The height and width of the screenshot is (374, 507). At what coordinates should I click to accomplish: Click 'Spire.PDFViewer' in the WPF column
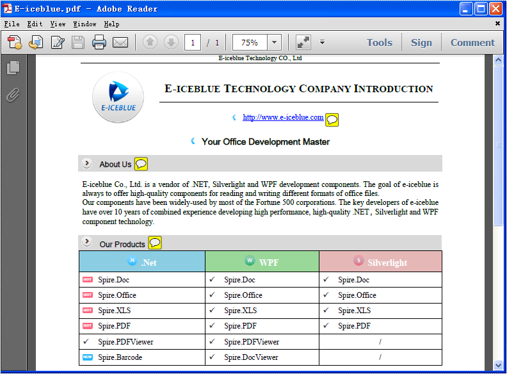point(252,341)
